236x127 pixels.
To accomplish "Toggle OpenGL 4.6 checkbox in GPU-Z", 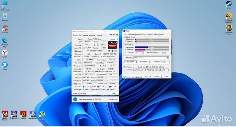I will [108, 90].
